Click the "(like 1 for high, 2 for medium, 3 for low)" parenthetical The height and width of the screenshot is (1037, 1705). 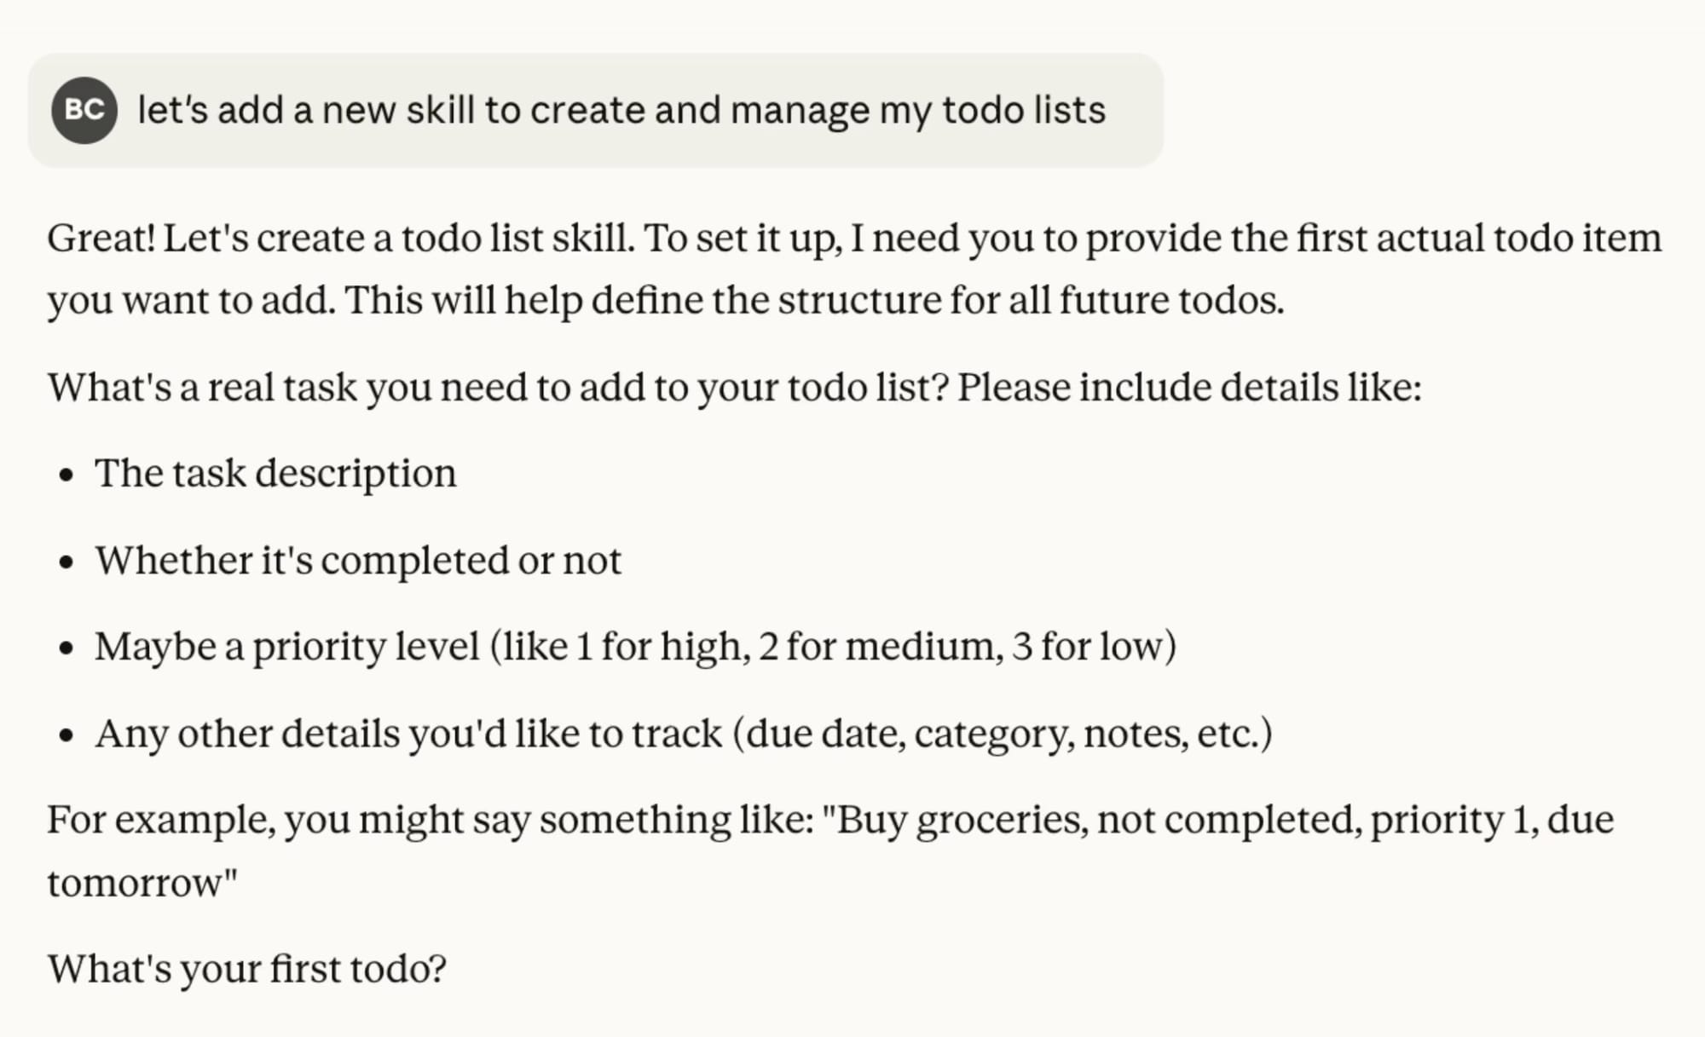pos(833,647)
